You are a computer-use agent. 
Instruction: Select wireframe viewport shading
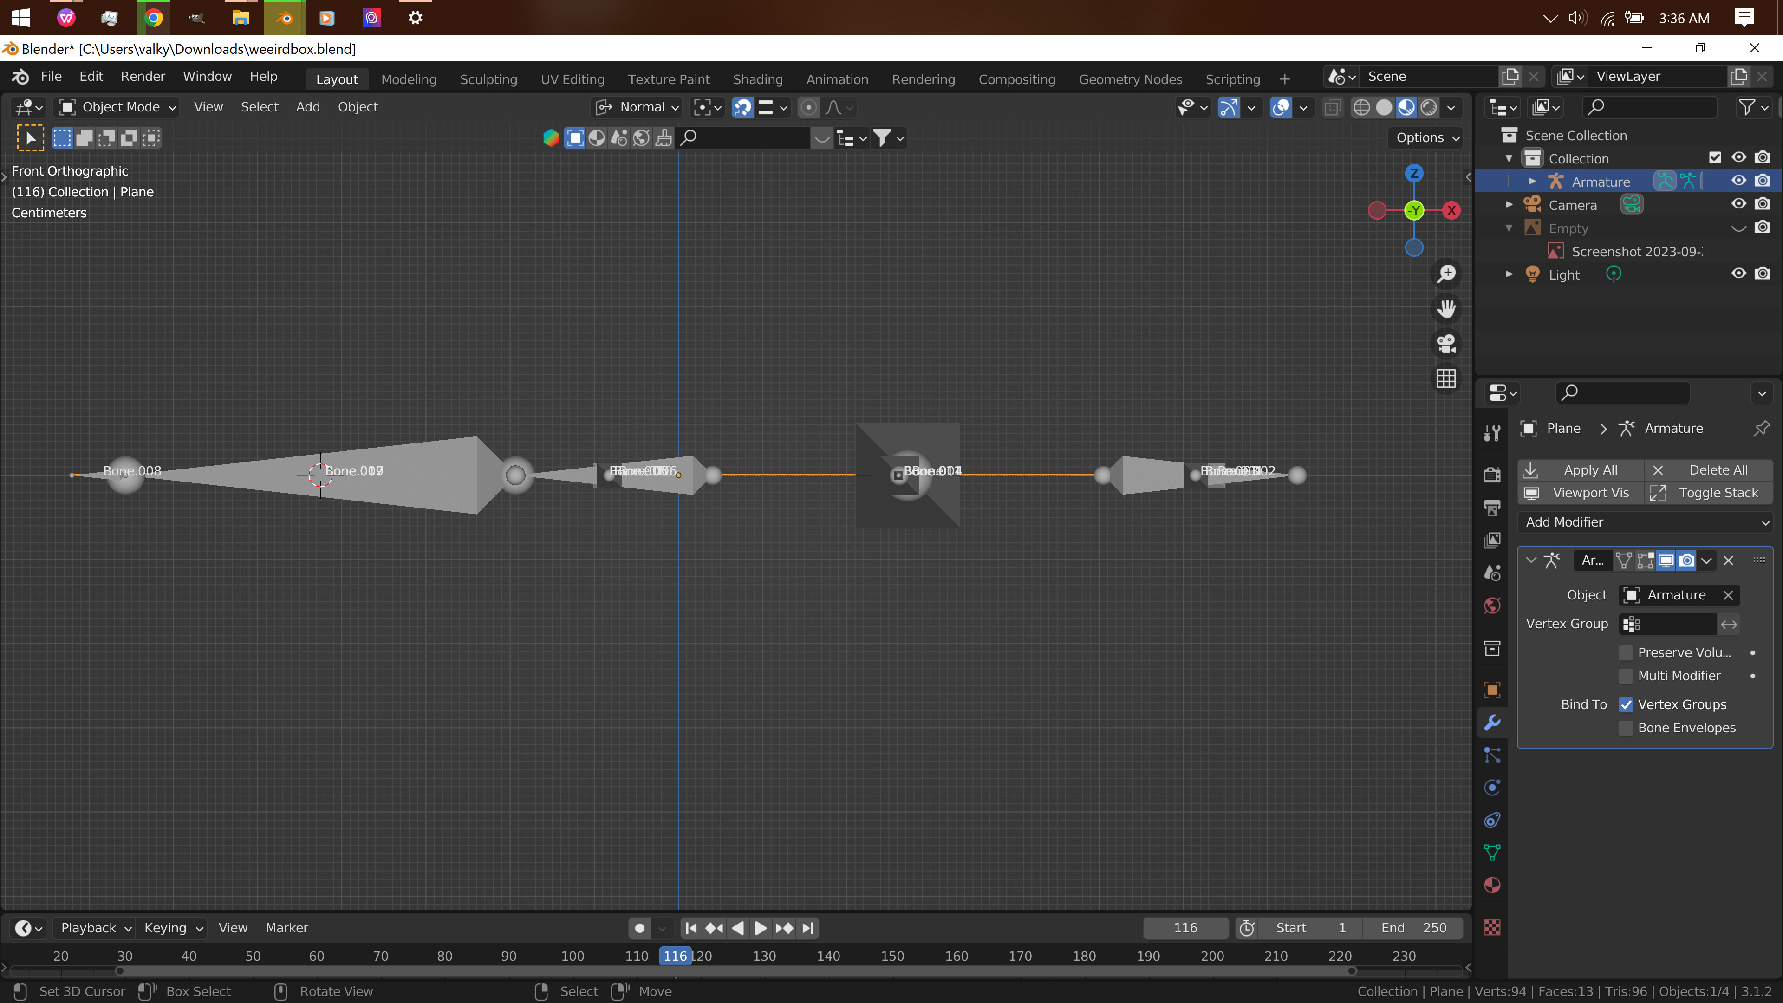pyautogui.click(x=1361, y=107)
